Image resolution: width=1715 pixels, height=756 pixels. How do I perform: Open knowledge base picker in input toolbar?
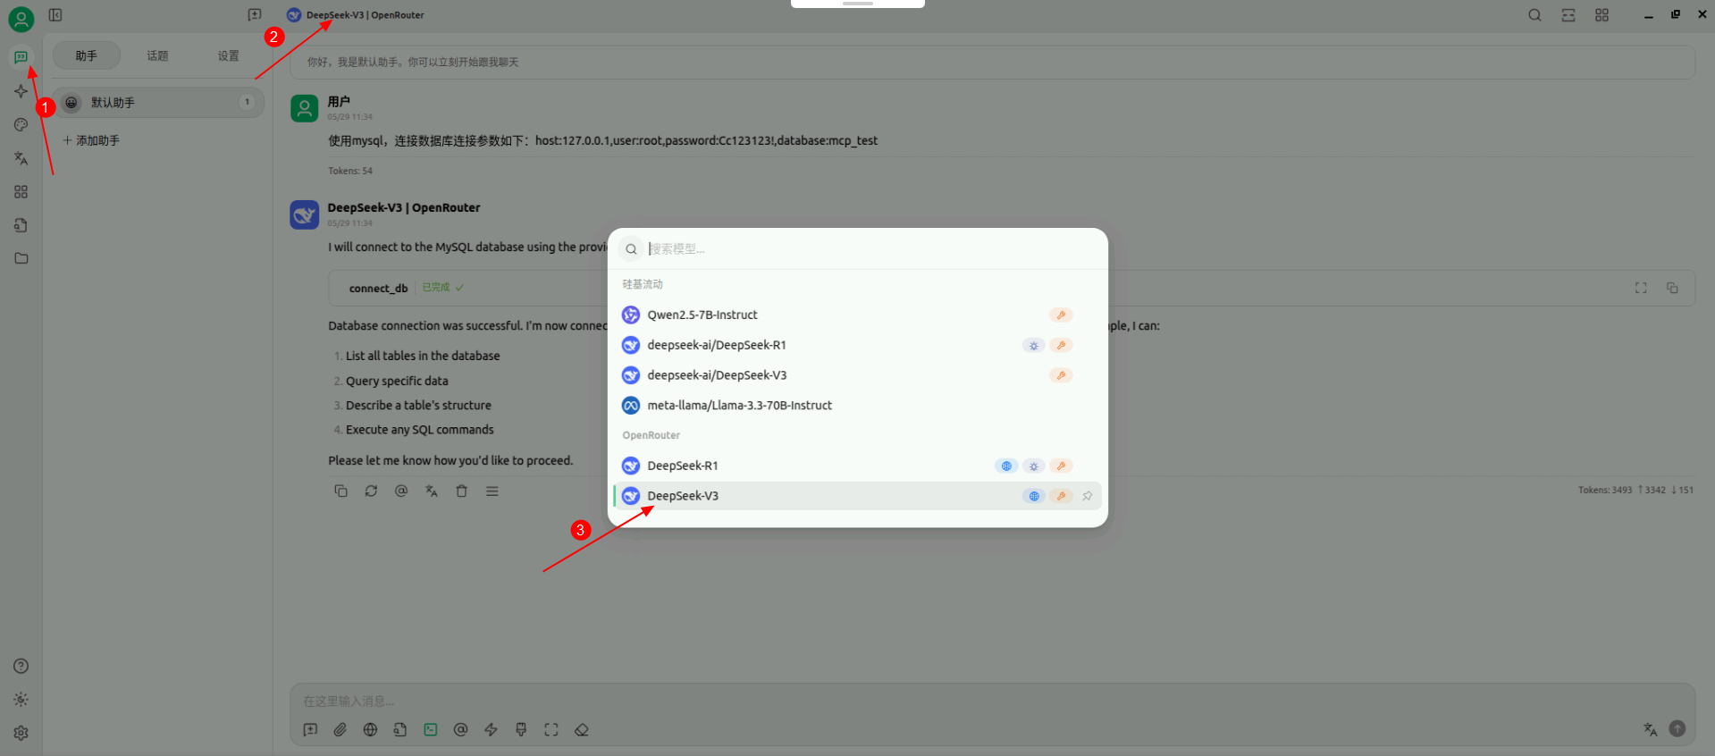(x=400, y=730)
